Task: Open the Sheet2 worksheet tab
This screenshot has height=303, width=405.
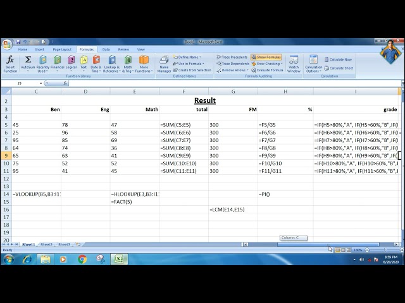Action: point(46,244)
